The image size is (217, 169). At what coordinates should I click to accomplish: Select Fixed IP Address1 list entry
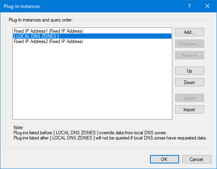tap(92, 31)
